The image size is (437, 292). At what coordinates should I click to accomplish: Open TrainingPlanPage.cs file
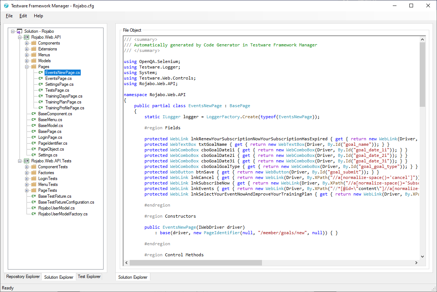[63, 102]
